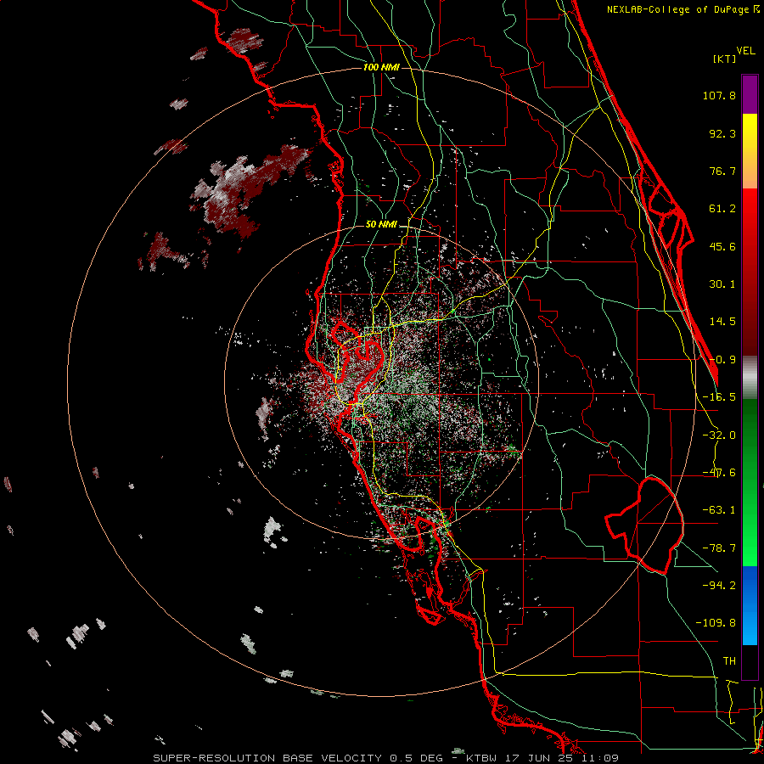
Task: Click the 100 NMI range ring label
Action: pos(381,67)
